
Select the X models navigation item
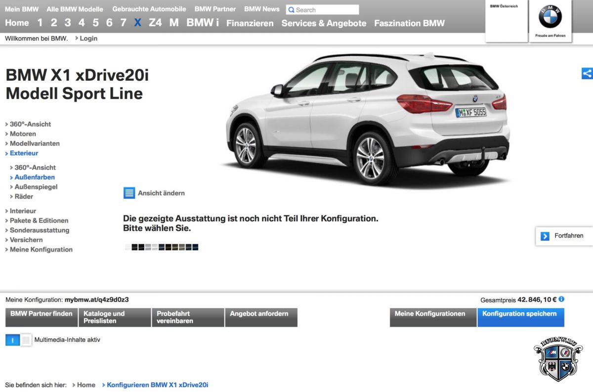pos(138,23)
